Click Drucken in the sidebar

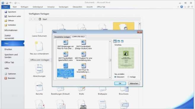[8, 49]
